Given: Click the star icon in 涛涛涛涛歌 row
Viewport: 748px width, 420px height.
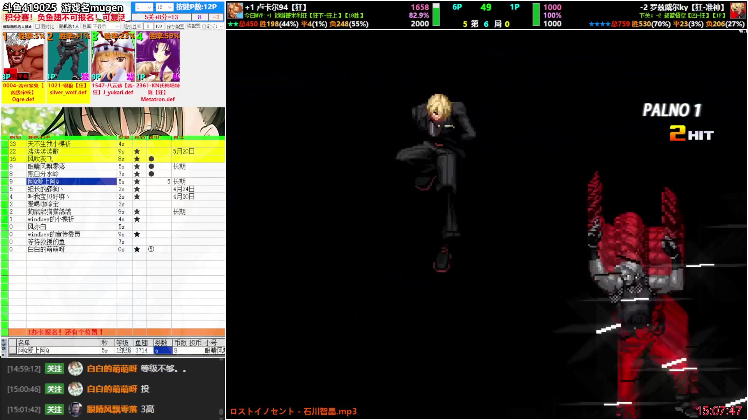Looking at the screenshot, I should coord(137,151).
